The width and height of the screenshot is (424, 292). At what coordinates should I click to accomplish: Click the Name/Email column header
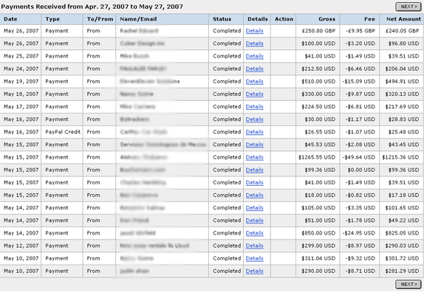163,19
